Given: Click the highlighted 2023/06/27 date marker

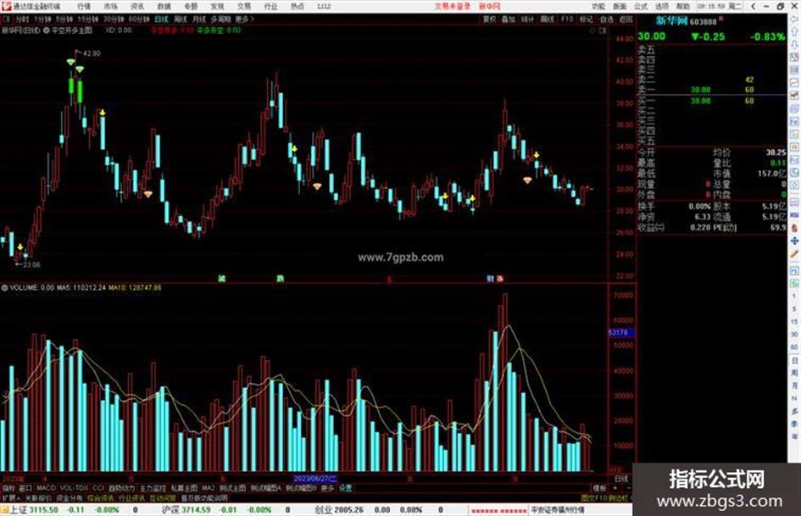Looking at the screenshot, I should [x=315, y=480].
